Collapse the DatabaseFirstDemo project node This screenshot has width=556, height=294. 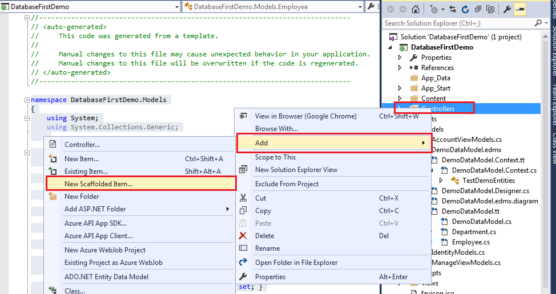click(x=390, y=47)
